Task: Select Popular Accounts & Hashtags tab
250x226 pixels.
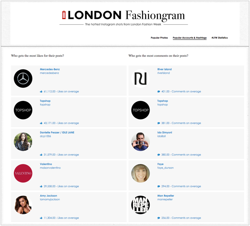Action: pos(190,38)
